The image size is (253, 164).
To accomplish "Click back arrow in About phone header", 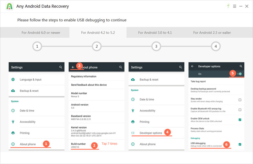I will pyautogui.click(x=73, y=67).
